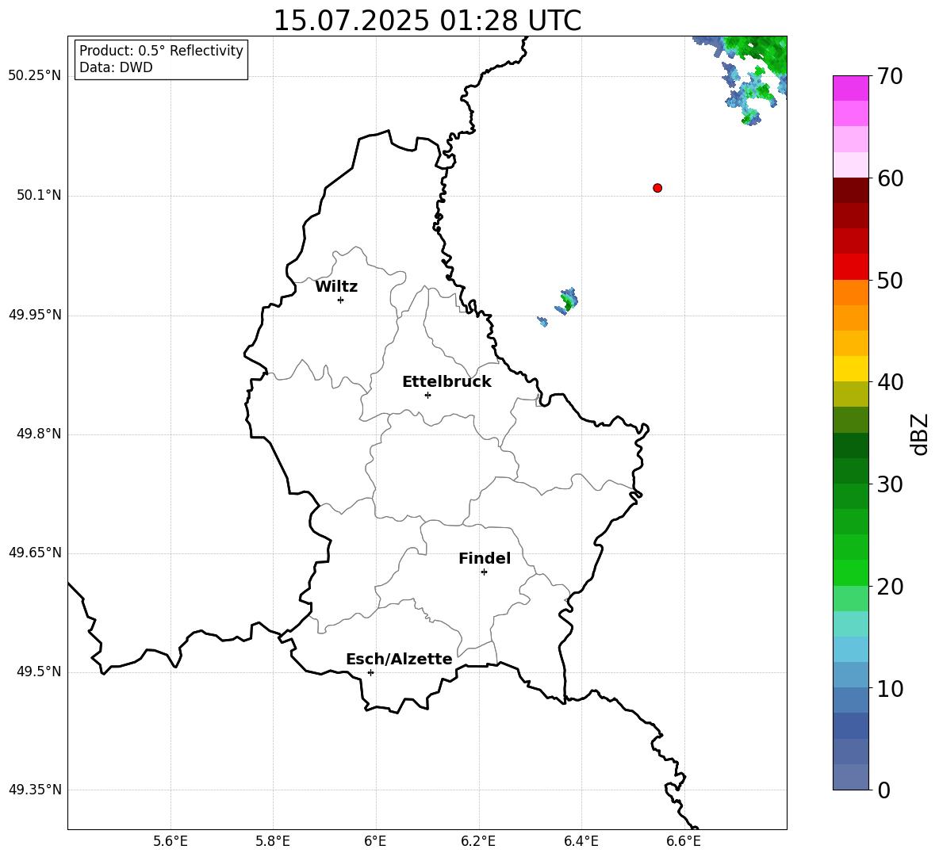Click the 50.1°N latitude label
The height and width of the screenshot is (857, 939).
pos(39,196)
